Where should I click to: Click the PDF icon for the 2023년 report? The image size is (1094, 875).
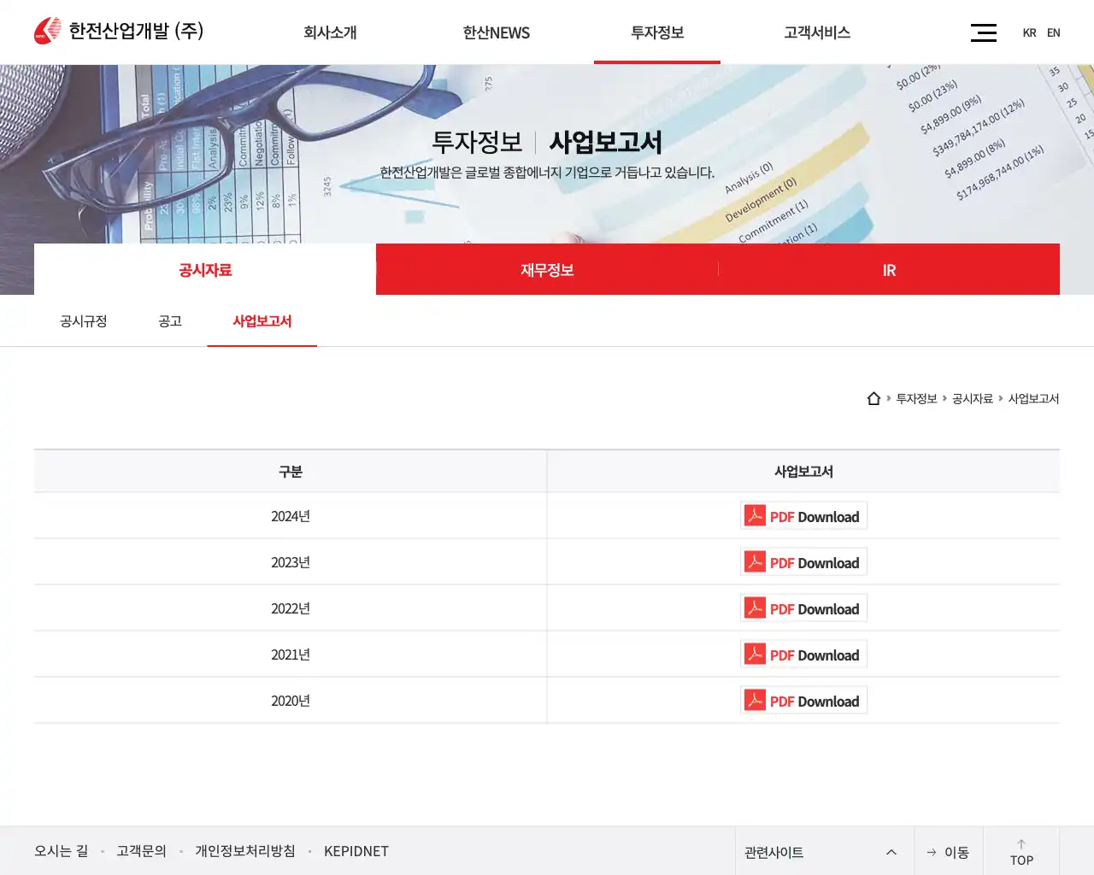click(756, 561)
